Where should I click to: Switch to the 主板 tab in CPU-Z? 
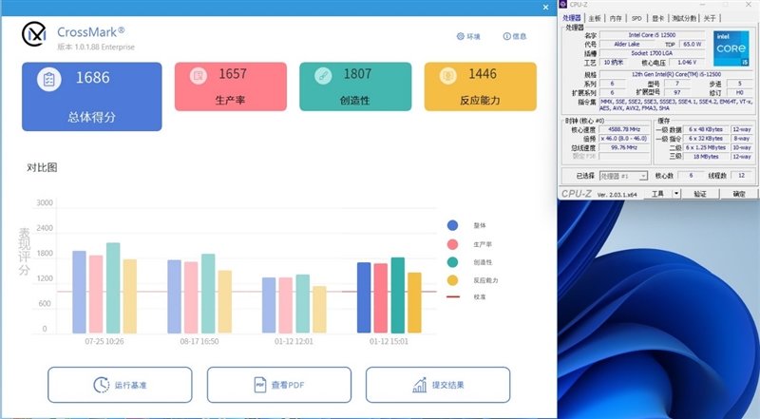[x=595, y=18]
